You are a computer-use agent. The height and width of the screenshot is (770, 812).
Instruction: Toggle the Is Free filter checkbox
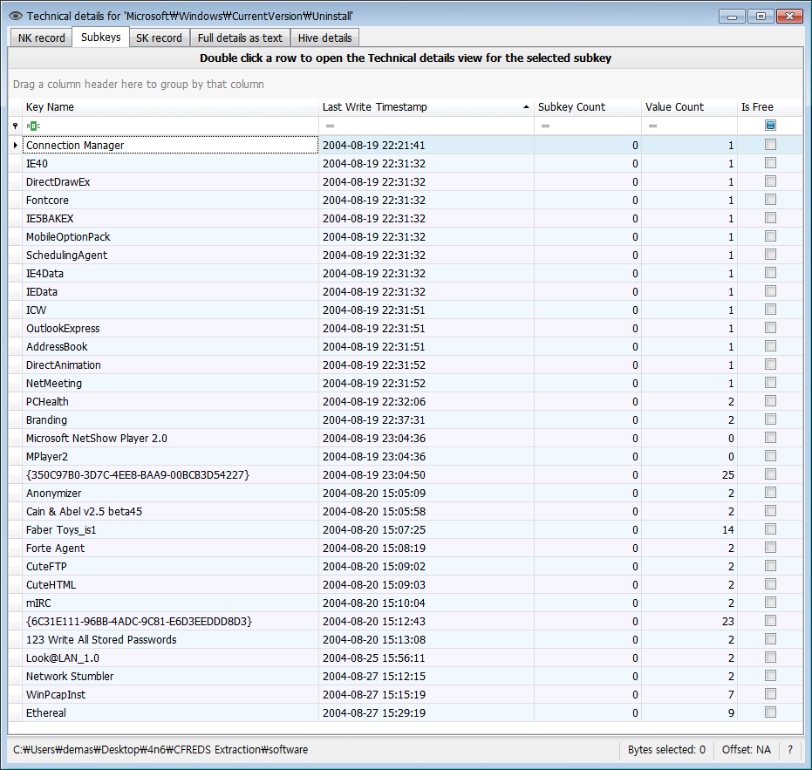[771, 126]
